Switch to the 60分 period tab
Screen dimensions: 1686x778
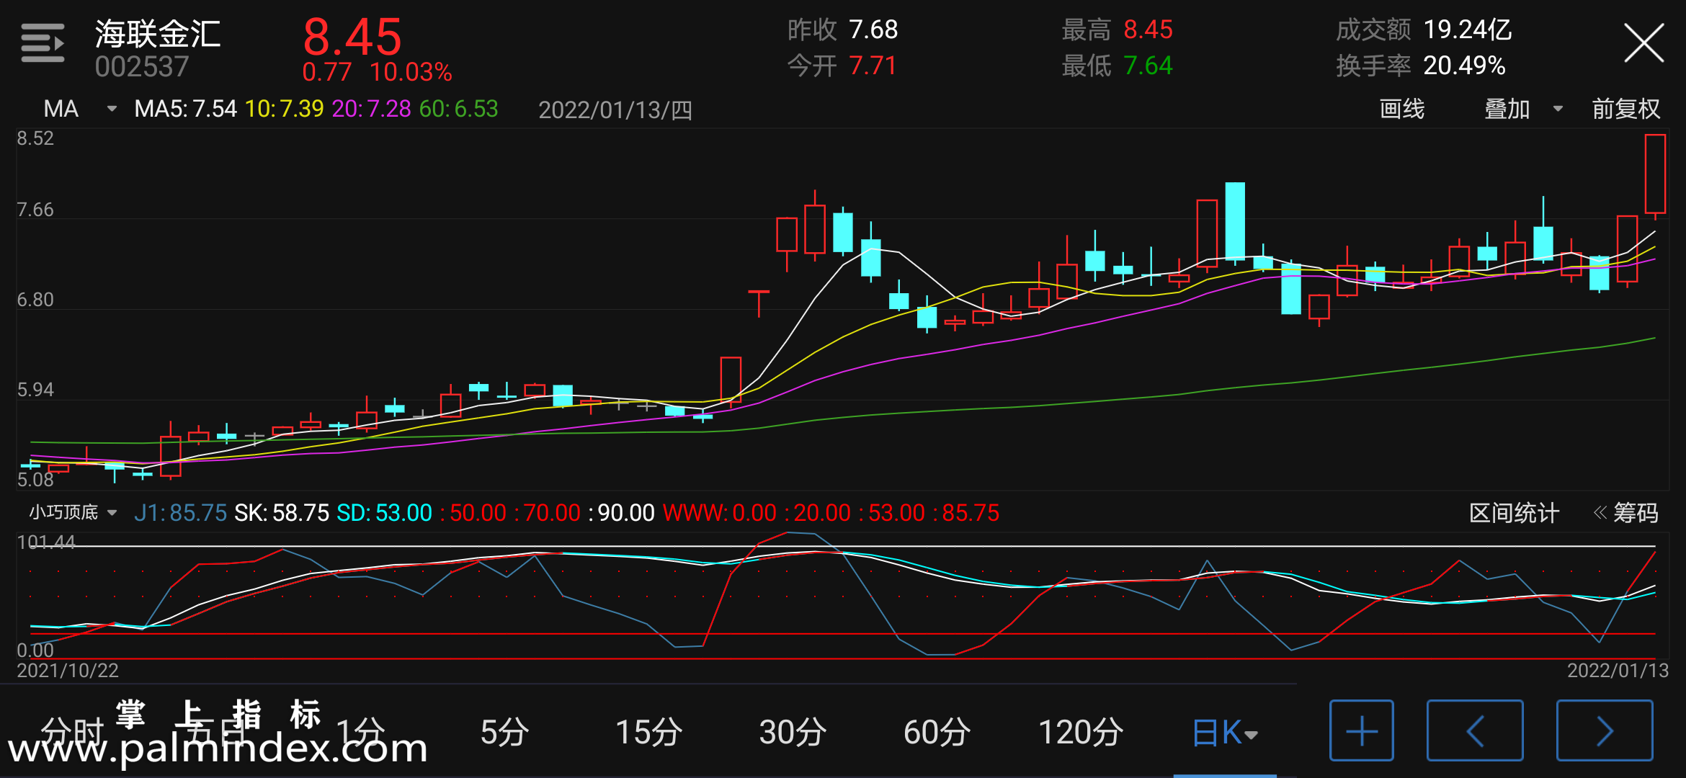tap(937, 733)
